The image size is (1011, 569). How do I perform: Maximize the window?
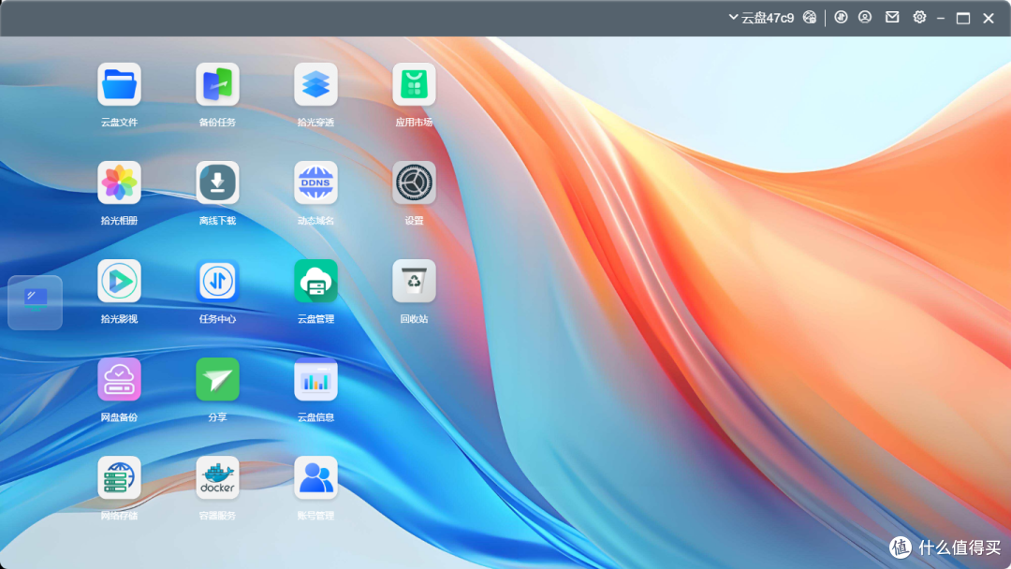click(x=963, y=18)
